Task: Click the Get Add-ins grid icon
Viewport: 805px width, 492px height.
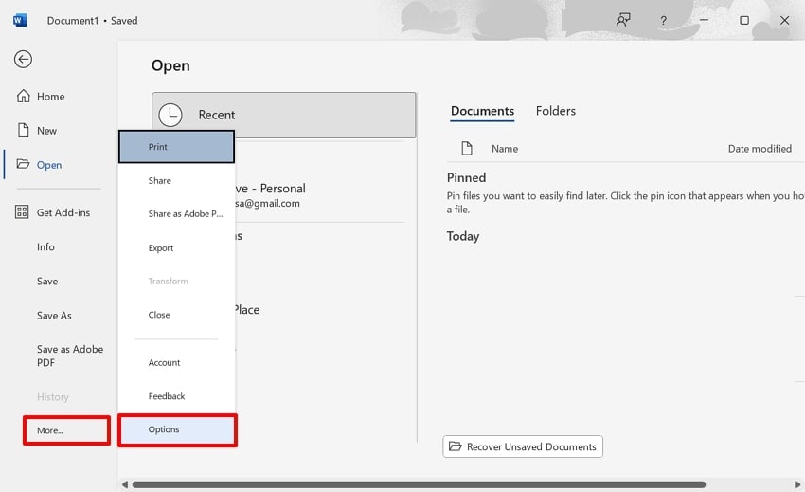Action: click(23, 213)
